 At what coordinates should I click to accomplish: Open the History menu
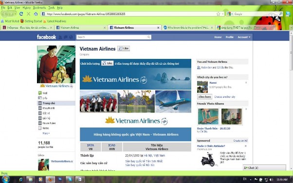[27, 8]
